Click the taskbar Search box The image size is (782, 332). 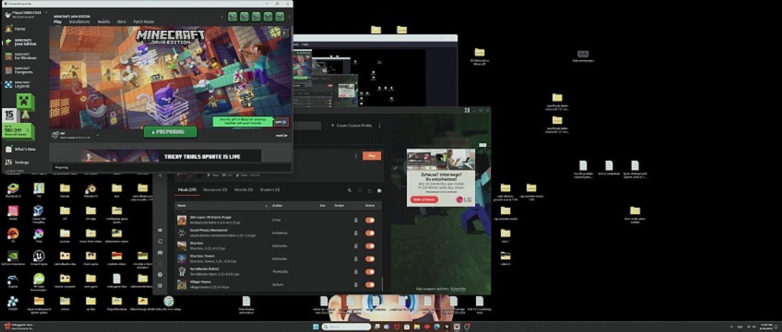[x=347, y=327]
